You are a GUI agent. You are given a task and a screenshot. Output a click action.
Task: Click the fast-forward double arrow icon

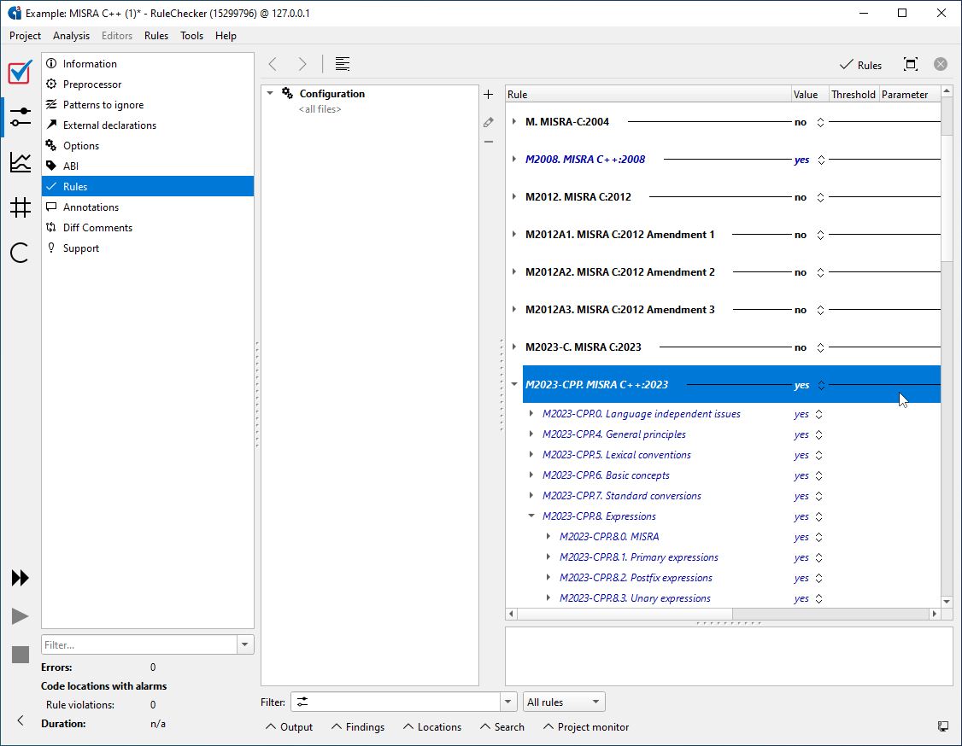[x=21, y=578]
